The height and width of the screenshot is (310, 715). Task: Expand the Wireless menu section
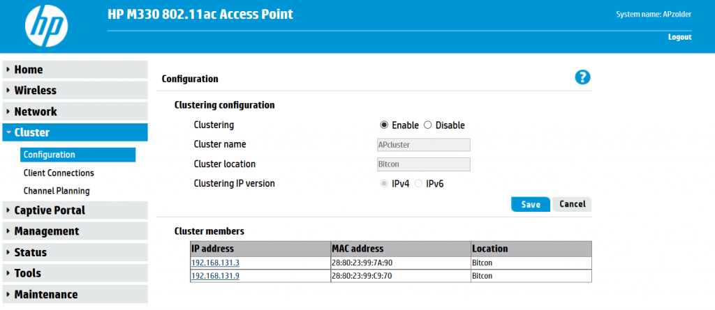pos(75,90)
